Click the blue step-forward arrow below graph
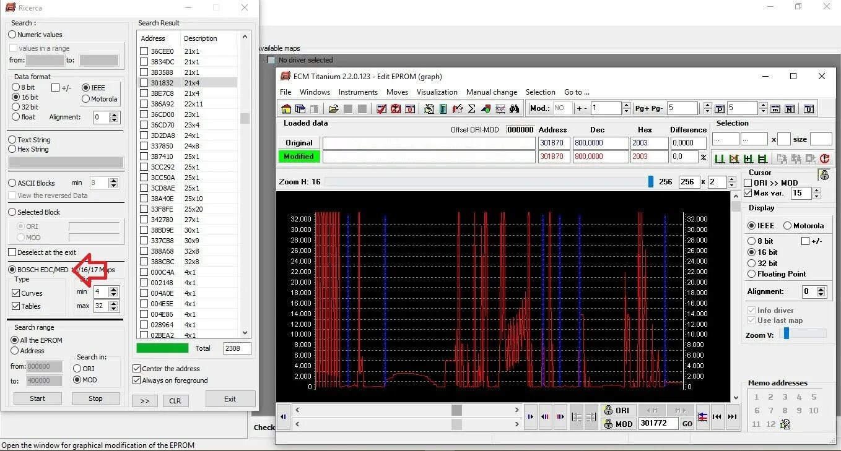Screen dimensions: 841x451 click(x=531, y=416)
